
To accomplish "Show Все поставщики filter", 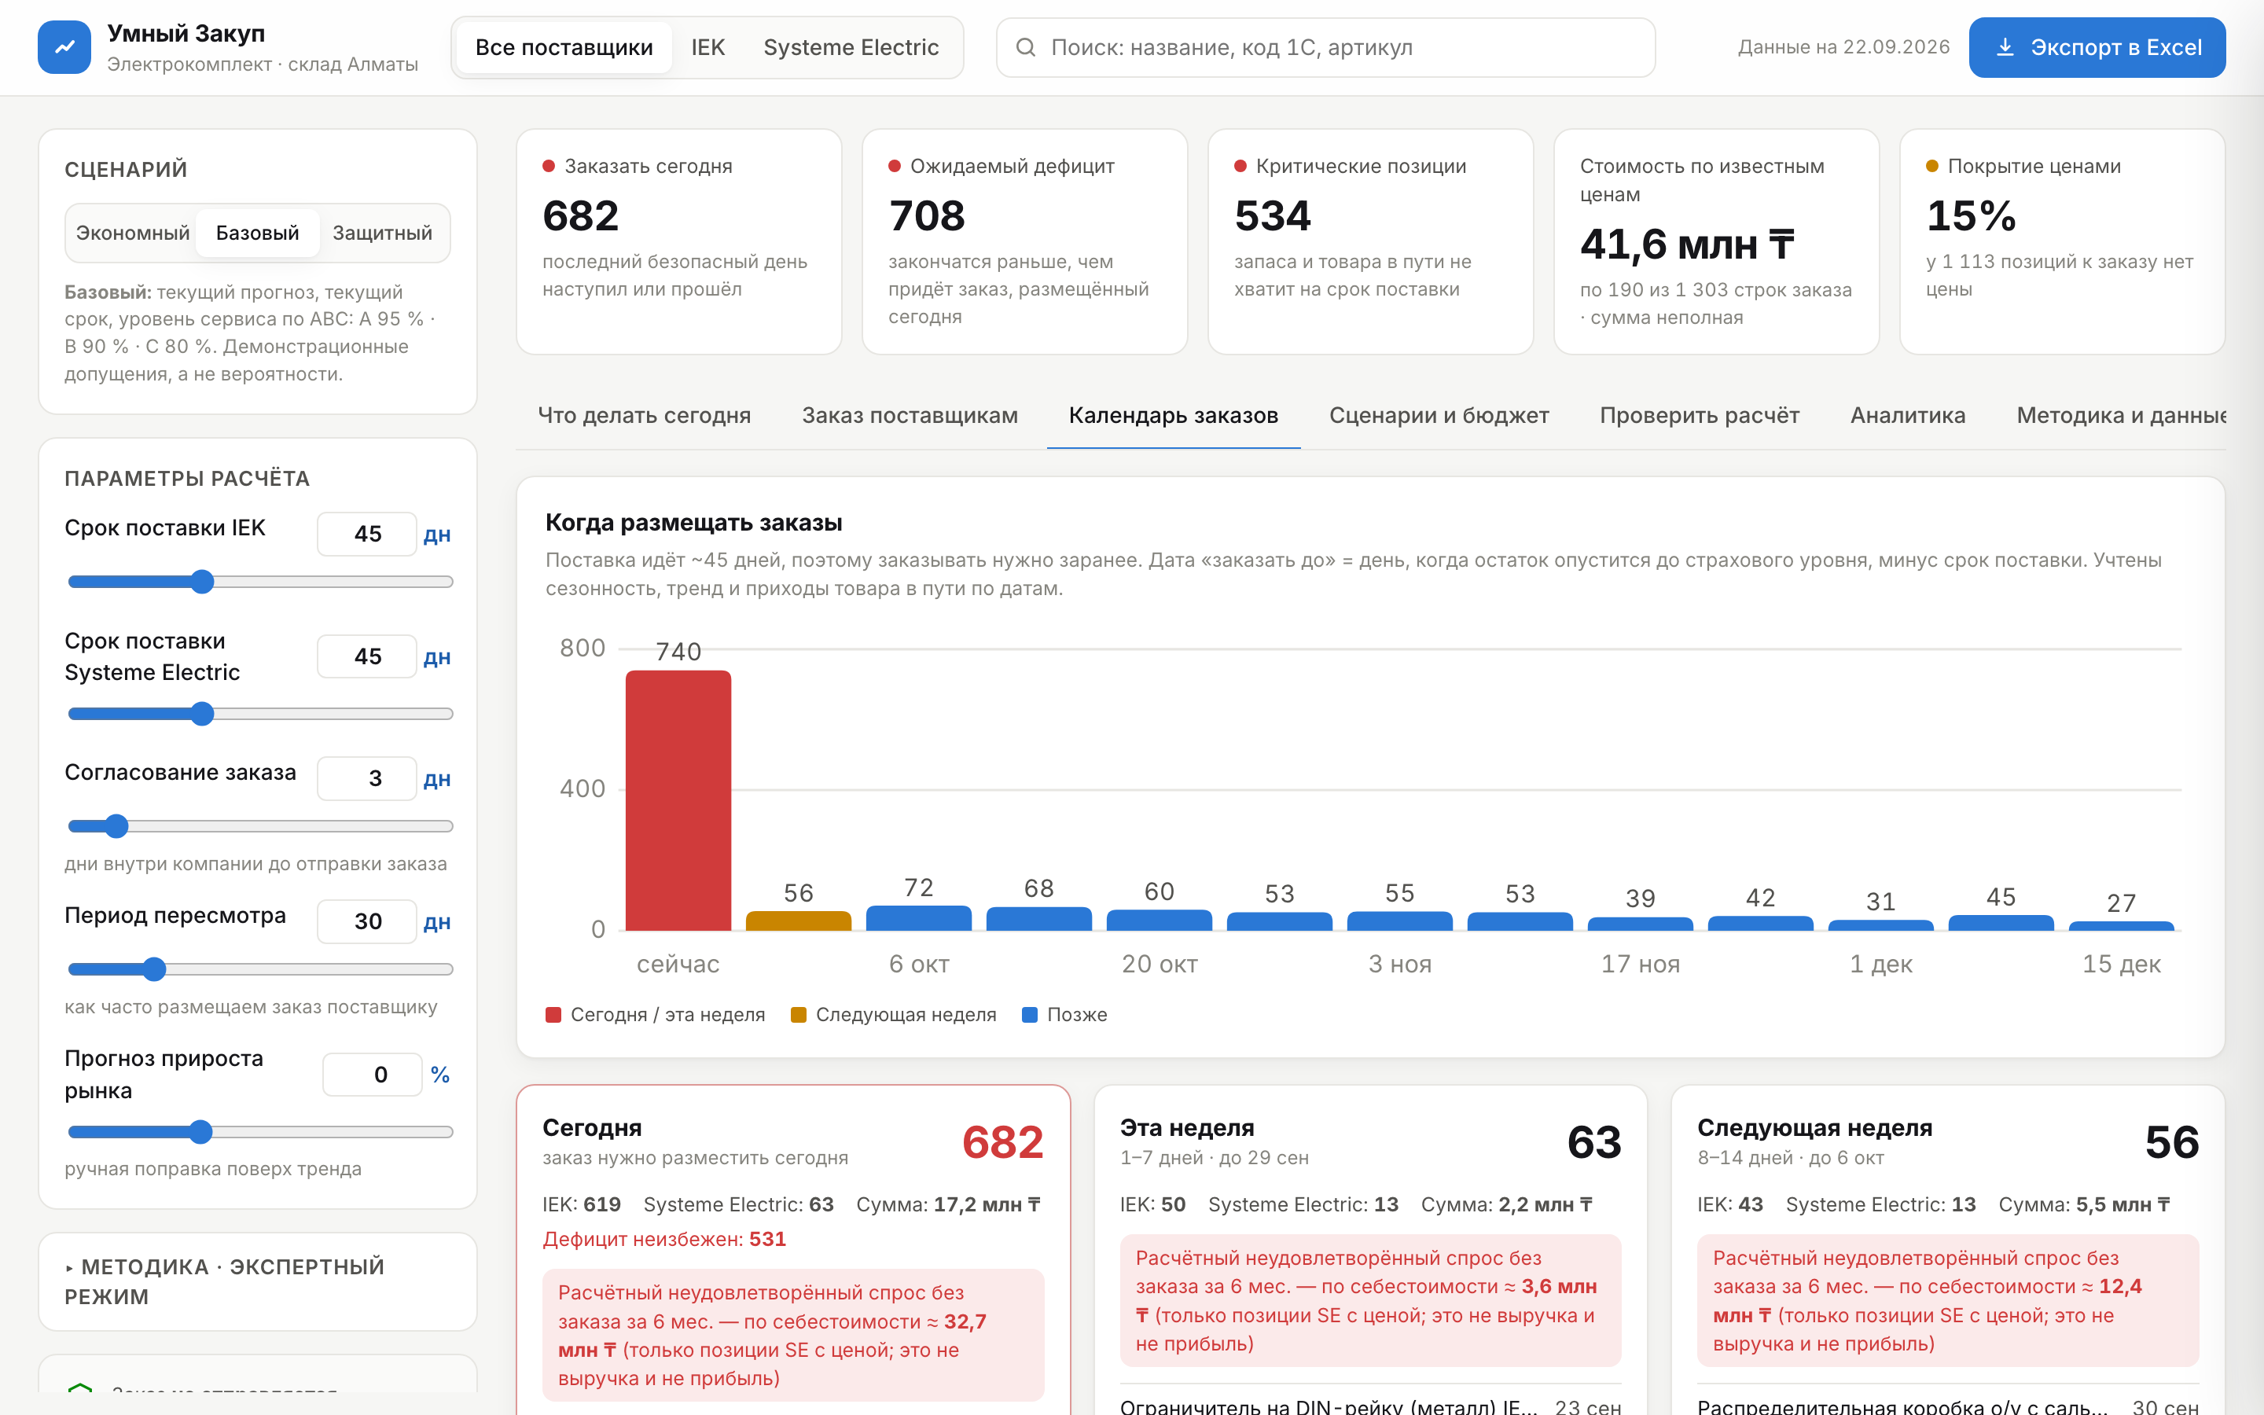I will pyautogui.click(x=563, y=47).
